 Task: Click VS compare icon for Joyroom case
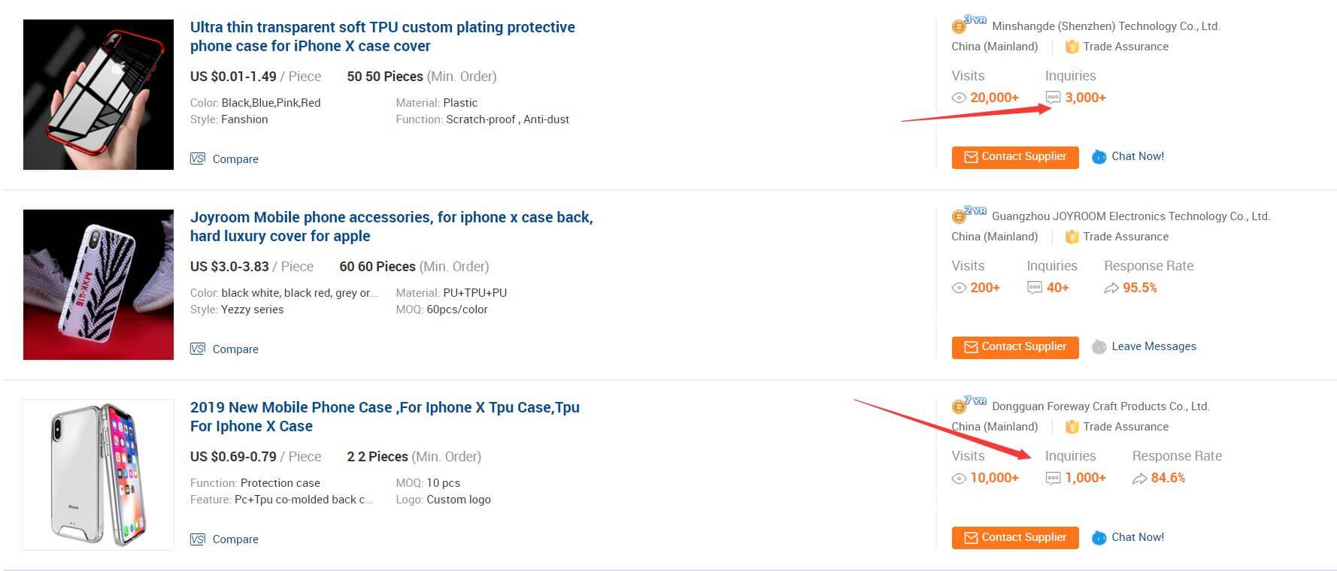pos(197,349)
